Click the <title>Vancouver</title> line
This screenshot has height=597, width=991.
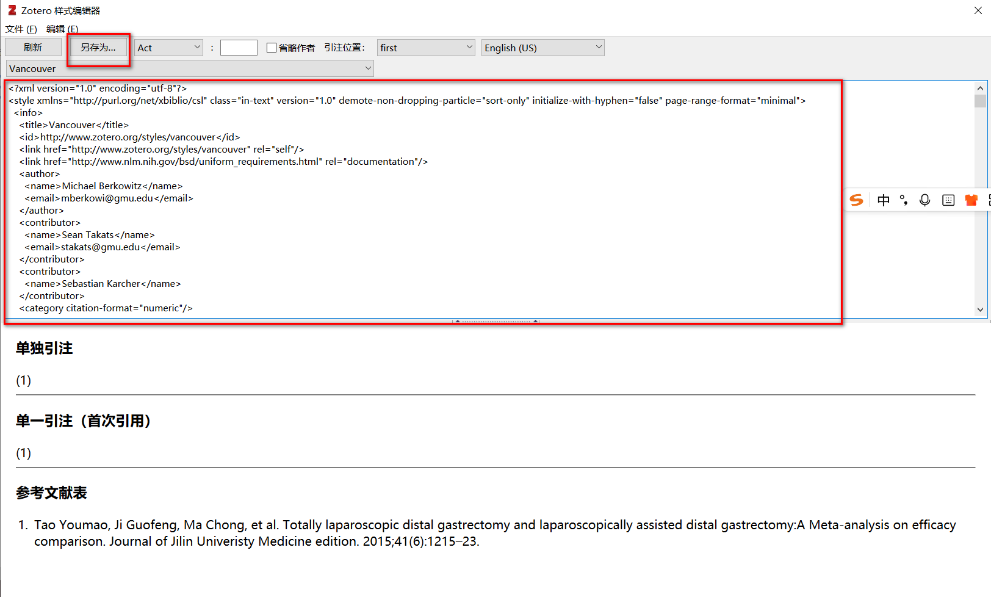tap(74, 125)
